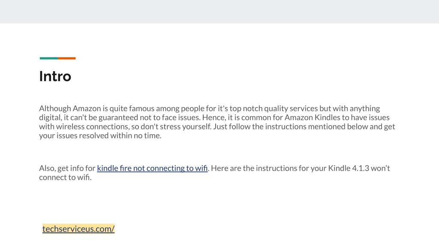Select the Intro slide heading
The width and height of the screenshot is (439, 247).
[55, 76]
